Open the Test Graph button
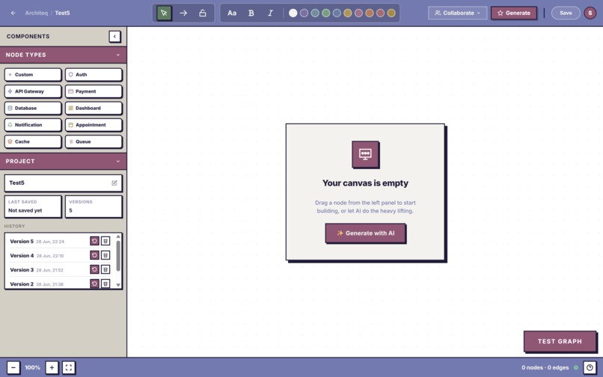The height and width of the screenshot is (377, 603). pos(560,341)
